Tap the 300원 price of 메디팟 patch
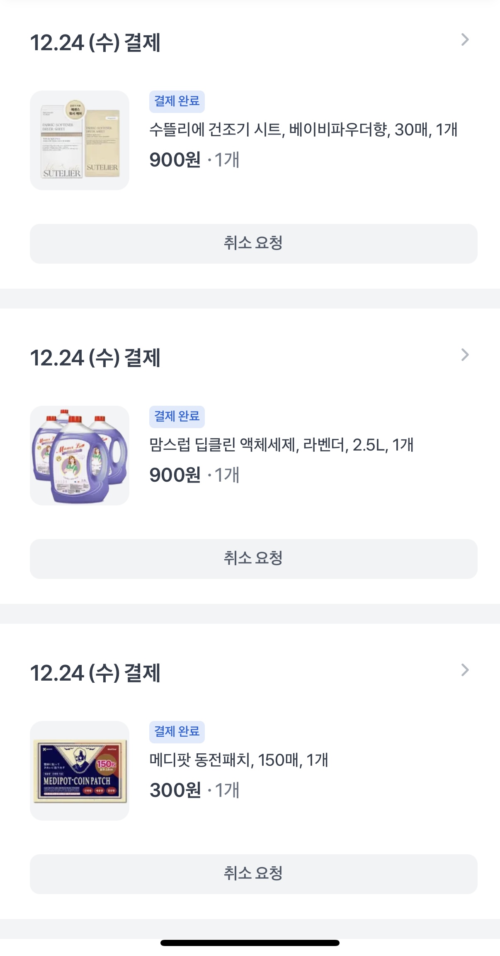This screenshot has height=956, width=500. click(175, 790)
